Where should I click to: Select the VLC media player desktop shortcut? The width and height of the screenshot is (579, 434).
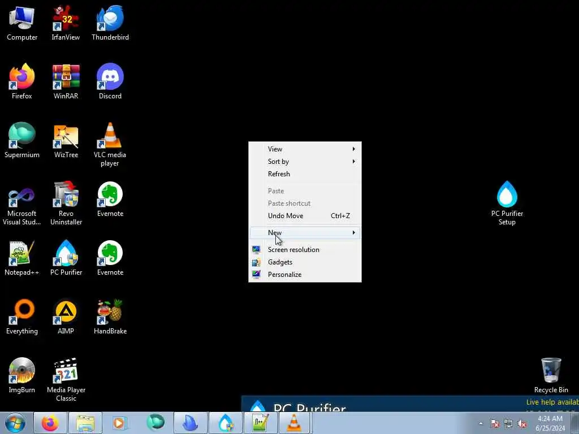point(110,145)
